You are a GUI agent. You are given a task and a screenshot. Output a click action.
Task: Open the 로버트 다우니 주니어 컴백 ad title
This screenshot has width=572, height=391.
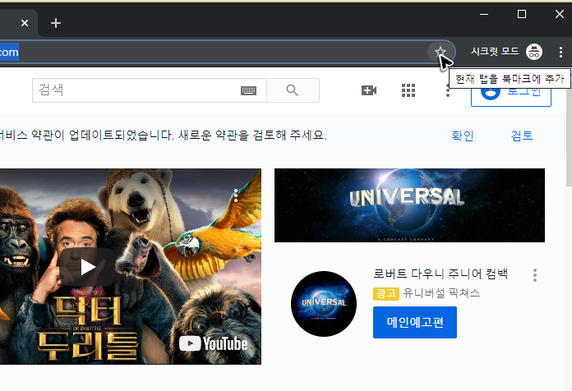[x=441, y=274]
